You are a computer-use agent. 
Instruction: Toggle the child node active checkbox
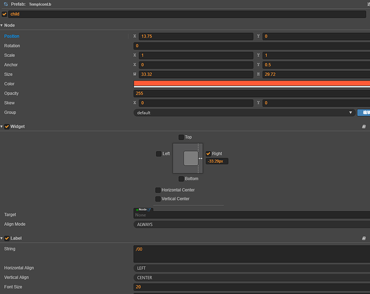pos(4,14)
